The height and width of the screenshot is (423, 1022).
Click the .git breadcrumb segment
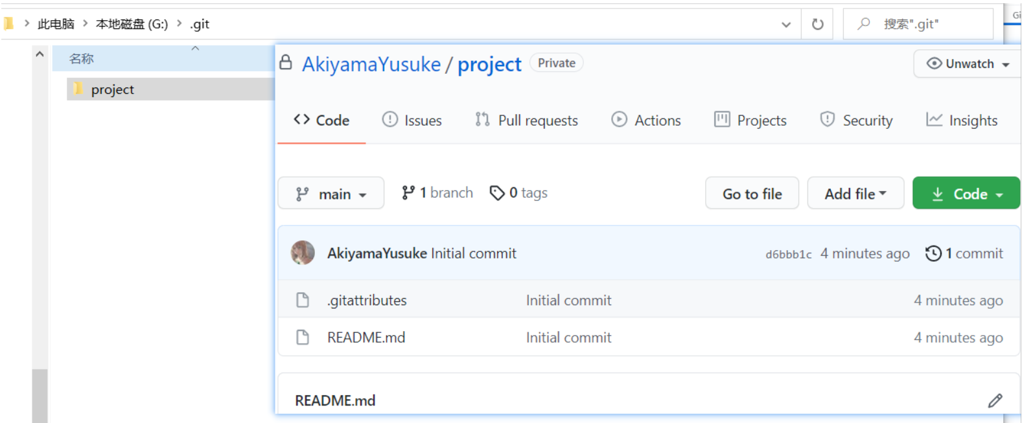(200, 25)
